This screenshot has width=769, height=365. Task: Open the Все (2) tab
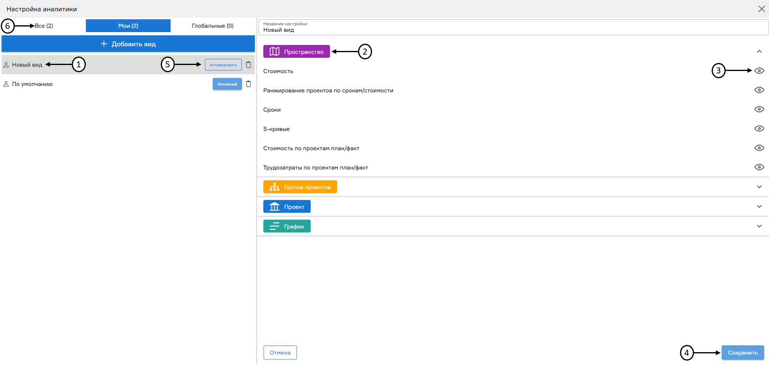[x=44, y=25]
